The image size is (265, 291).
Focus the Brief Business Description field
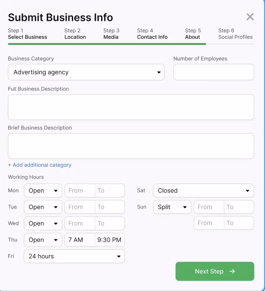[131, 145]
